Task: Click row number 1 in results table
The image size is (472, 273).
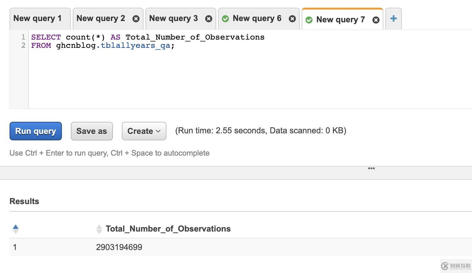Action: click(15, 247)
